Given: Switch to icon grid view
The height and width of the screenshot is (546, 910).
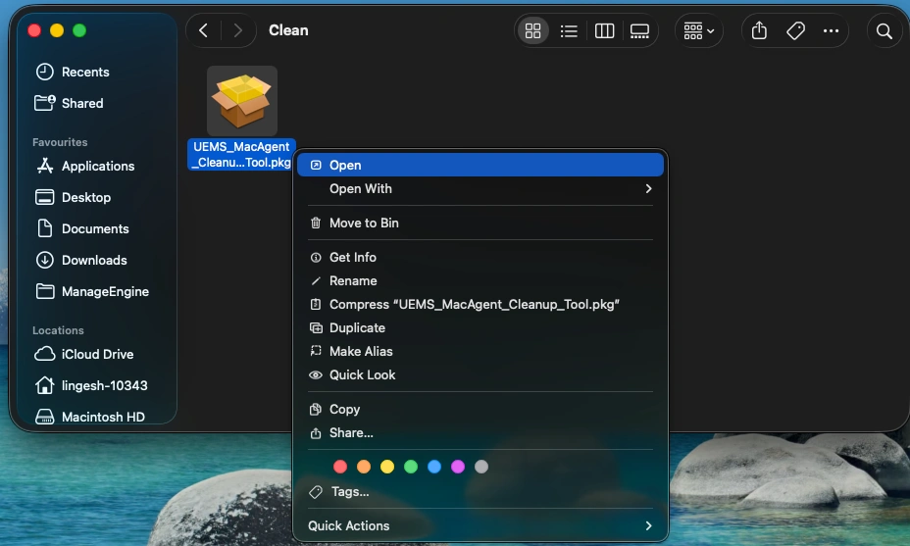Looking at the screenshot, I should click(x=532, y=30).
